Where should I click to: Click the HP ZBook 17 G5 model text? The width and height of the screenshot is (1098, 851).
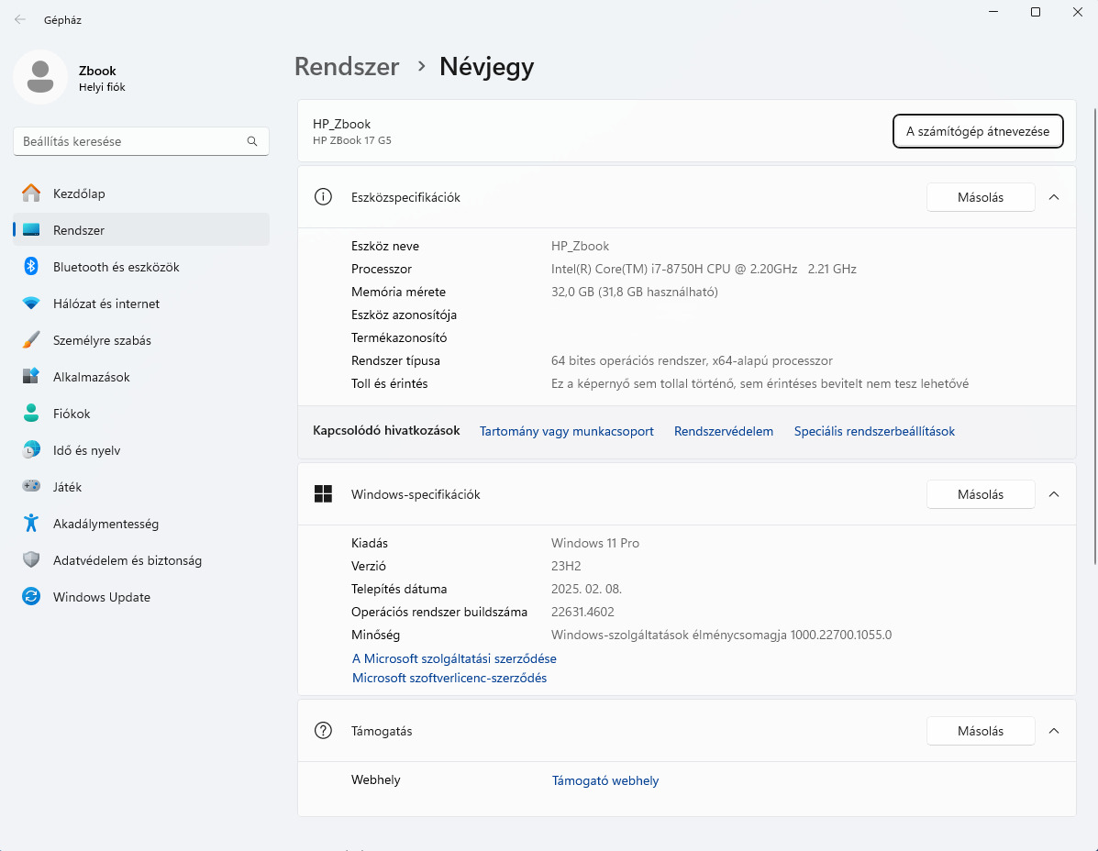tap(352, 140)
